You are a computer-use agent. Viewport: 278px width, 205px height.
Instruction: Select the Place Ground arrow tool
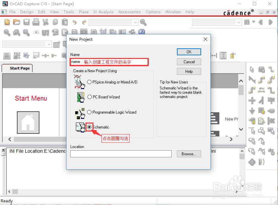click(252, 111)
